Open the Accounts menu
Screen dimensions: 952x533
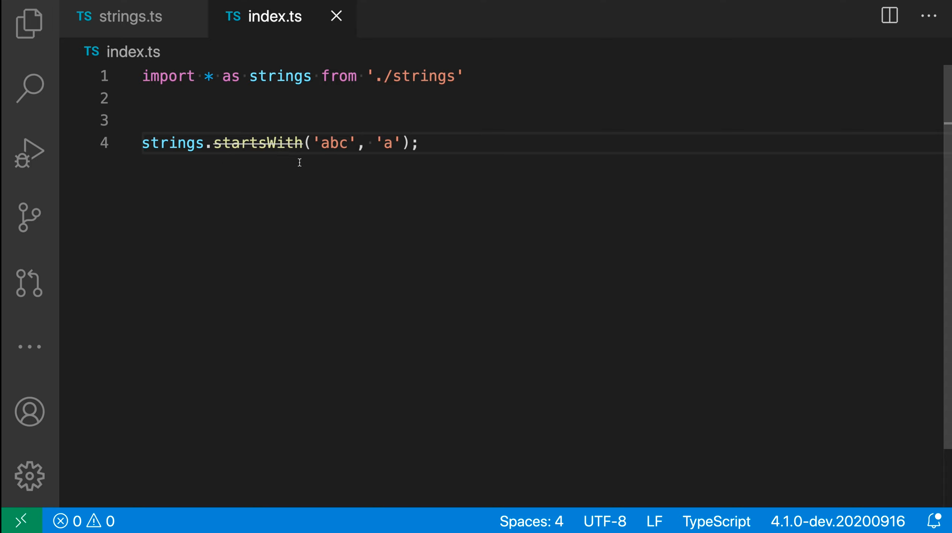tap(30, 412)
